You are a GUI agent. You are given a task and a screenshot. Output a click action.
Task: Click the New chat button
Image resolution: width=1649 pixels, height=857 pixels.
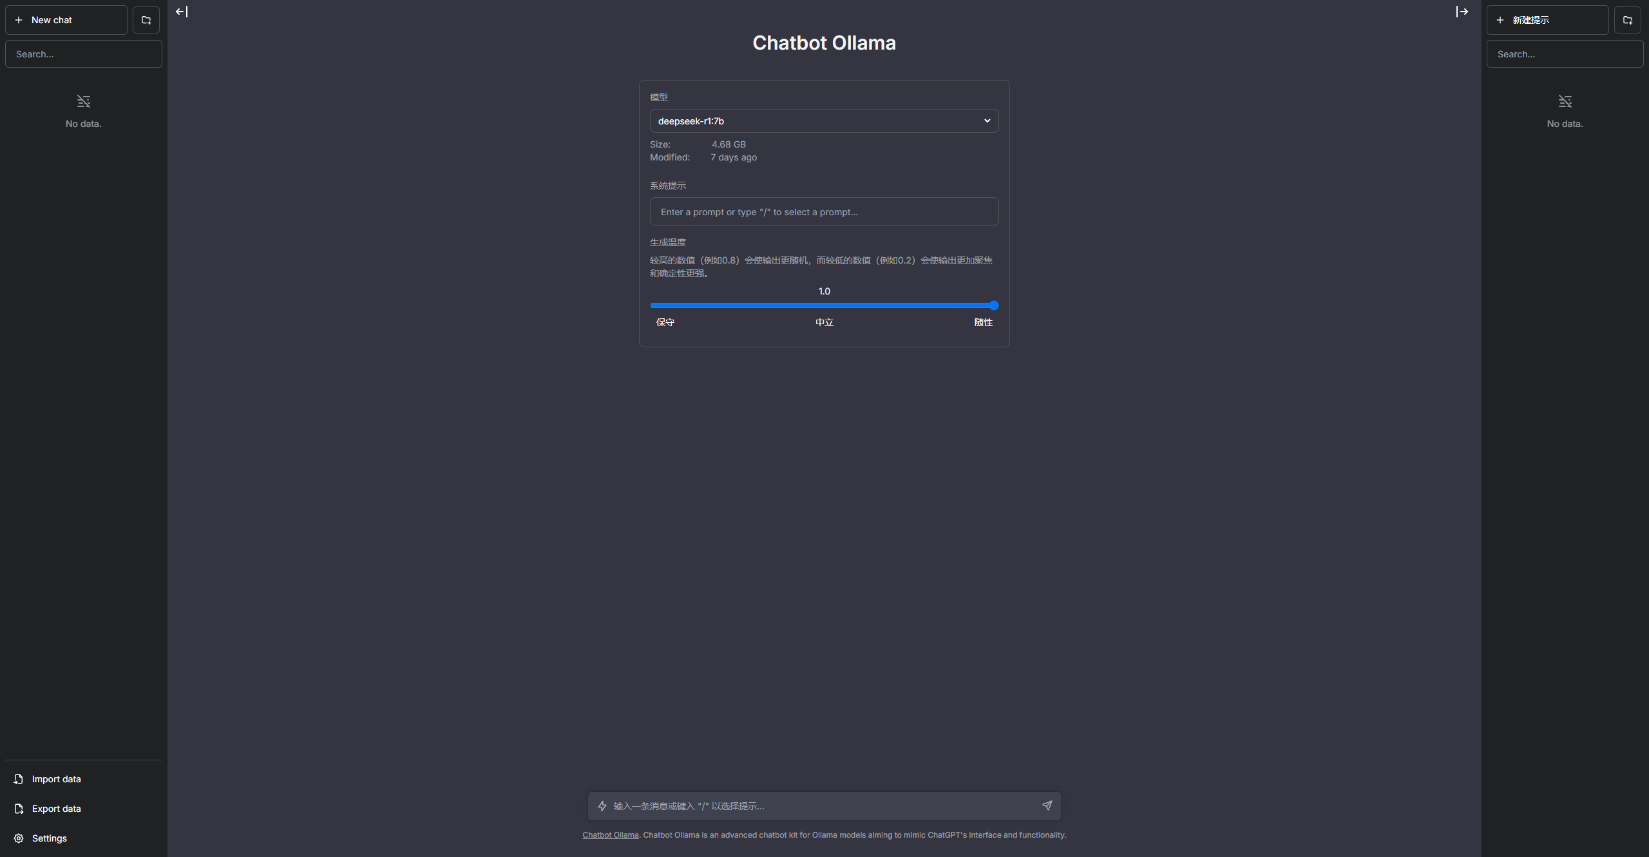(66, 20)
